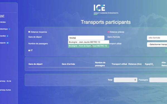Open sidebar participants item with badge 69
Viewport: 167px width, 104px height.
coord(4,43)
